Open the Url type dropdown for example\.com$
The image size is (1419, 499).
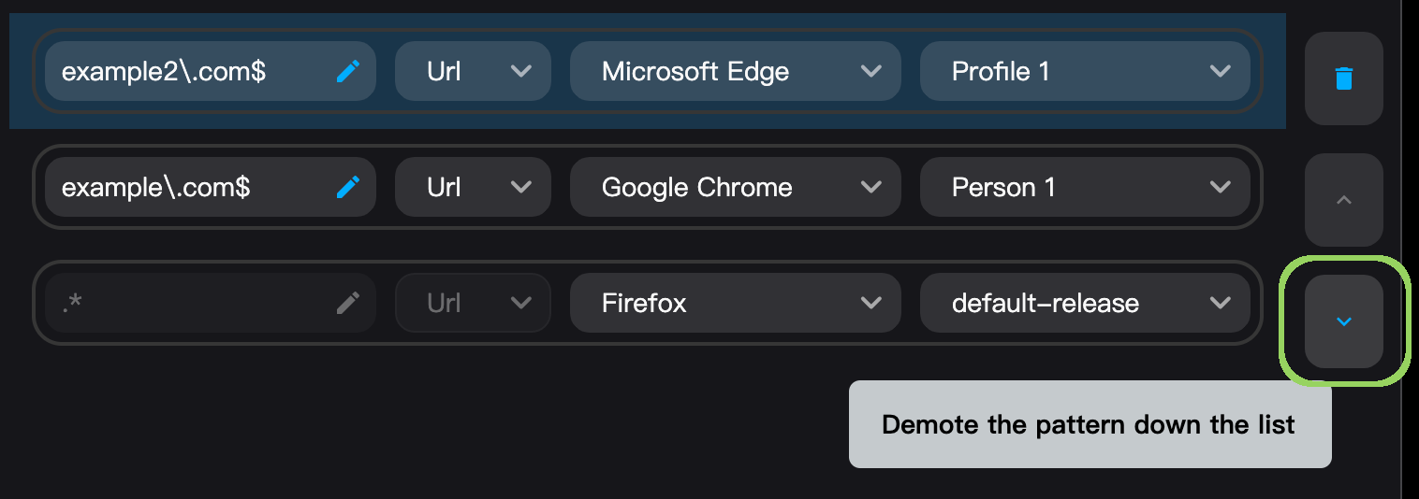[473, 187]
